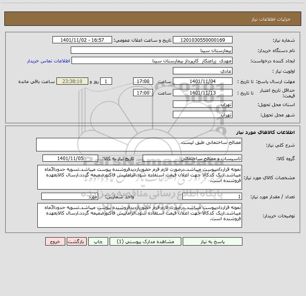Image resolution: width=306 pixels, height=296 pixels.
Task: Click the announcement date field 1401/11/02 - 16:57
Action: coord(82,40)
